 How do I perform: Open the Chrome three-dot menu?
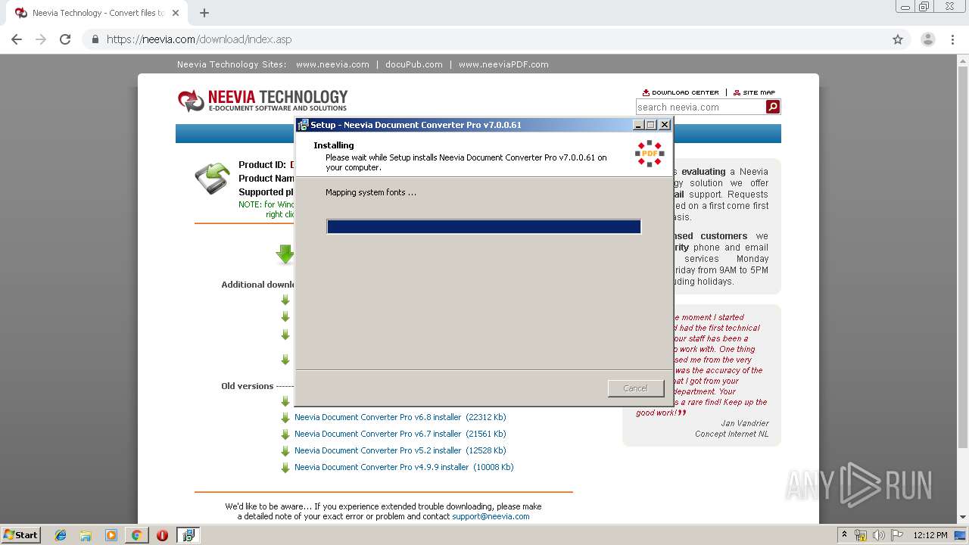pyautogui.click(x=952, y=39)
